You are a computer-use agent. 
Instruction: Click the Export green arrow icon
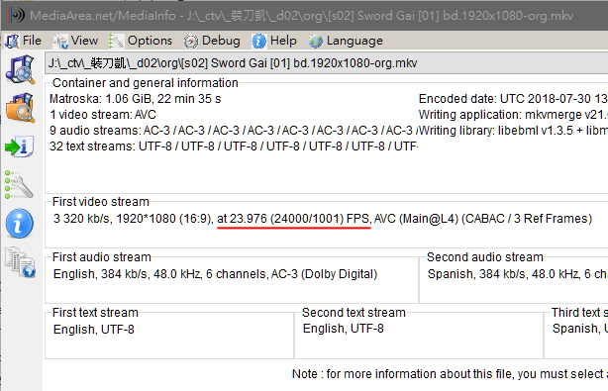click(x=20, y=147)
